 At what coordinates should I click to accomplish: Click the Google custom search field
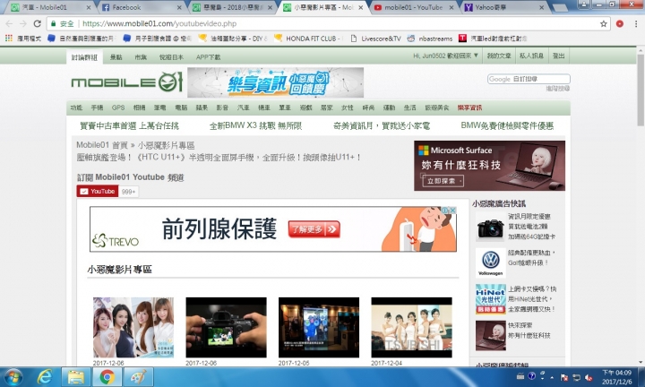pyautogui.click(x=529, y=79)
